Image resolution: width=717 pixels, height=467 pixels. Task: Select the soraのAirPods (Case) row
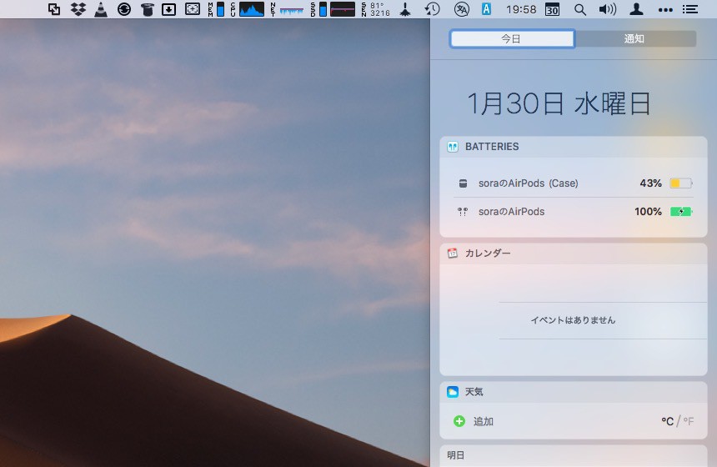pos(574,183)
